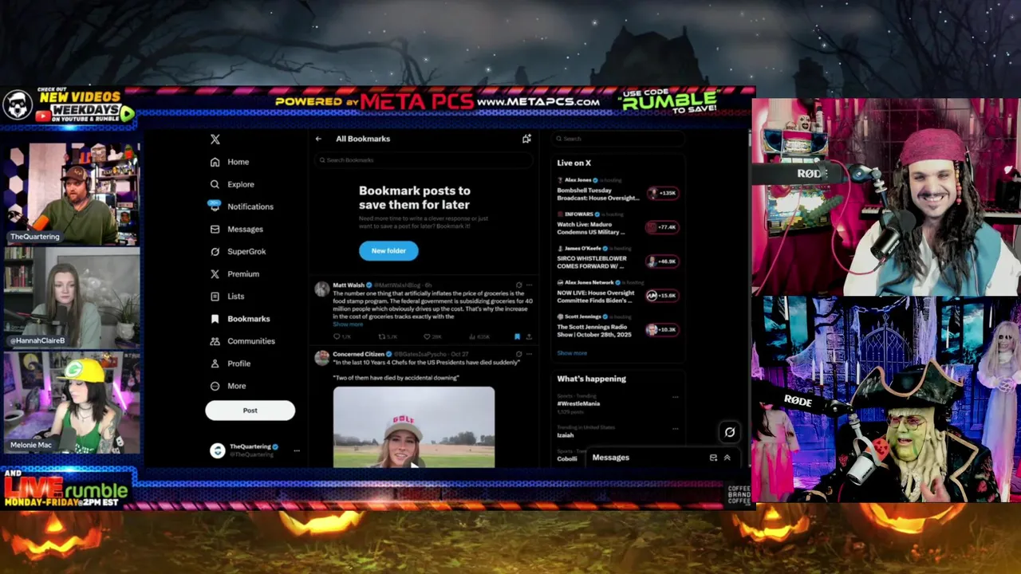Expand the More menu in the sidebar
The image size is (1021, 574).
click(x=228, y=386)
